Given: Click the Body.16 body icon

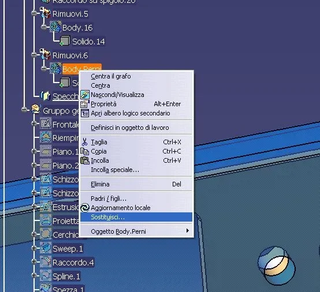Looking at the screenshot, I should click(55, 27).
